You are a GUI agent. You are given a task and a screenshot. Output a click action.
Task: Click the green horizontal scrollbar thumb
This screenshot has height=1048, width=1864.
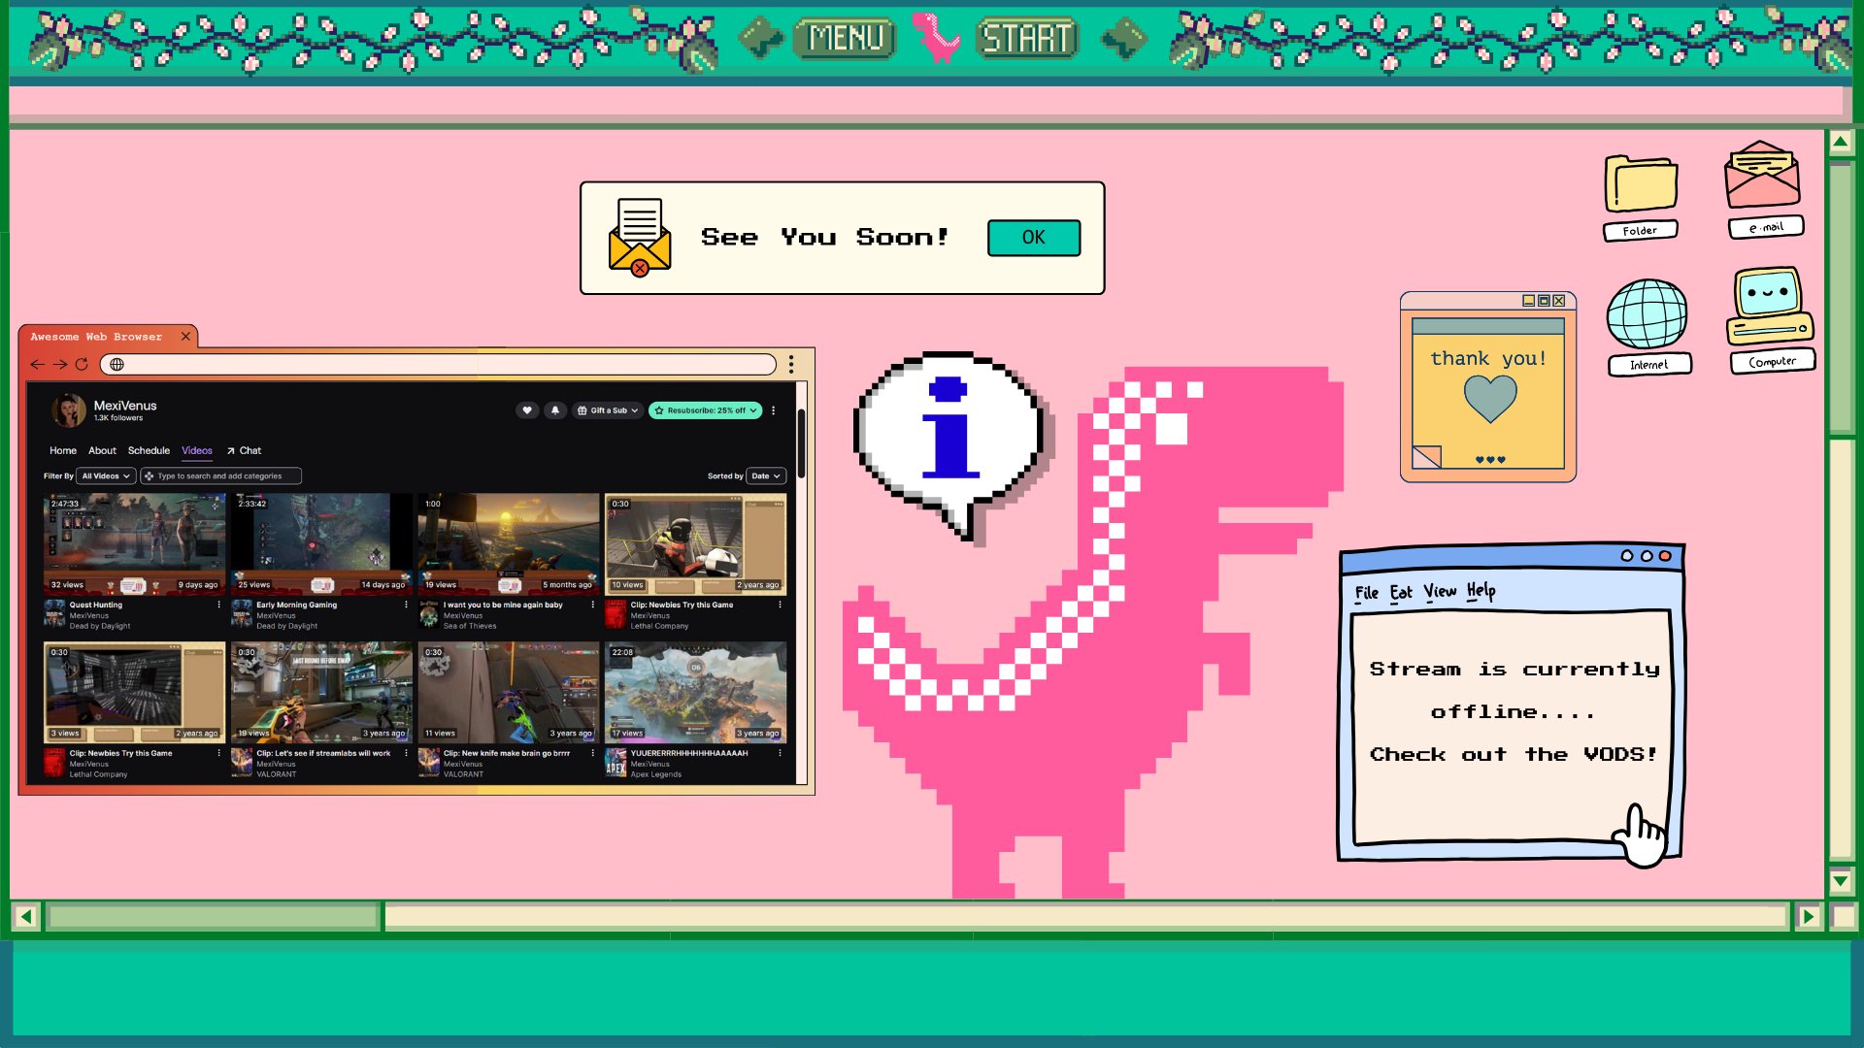[x=213, y=916]
